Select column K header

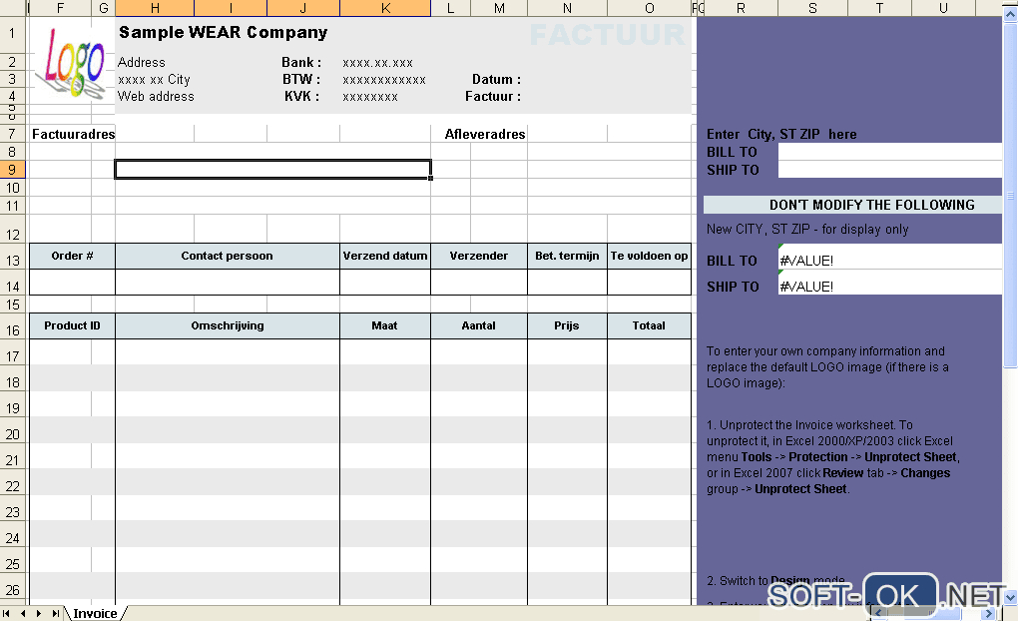click(x=385, y=8)
